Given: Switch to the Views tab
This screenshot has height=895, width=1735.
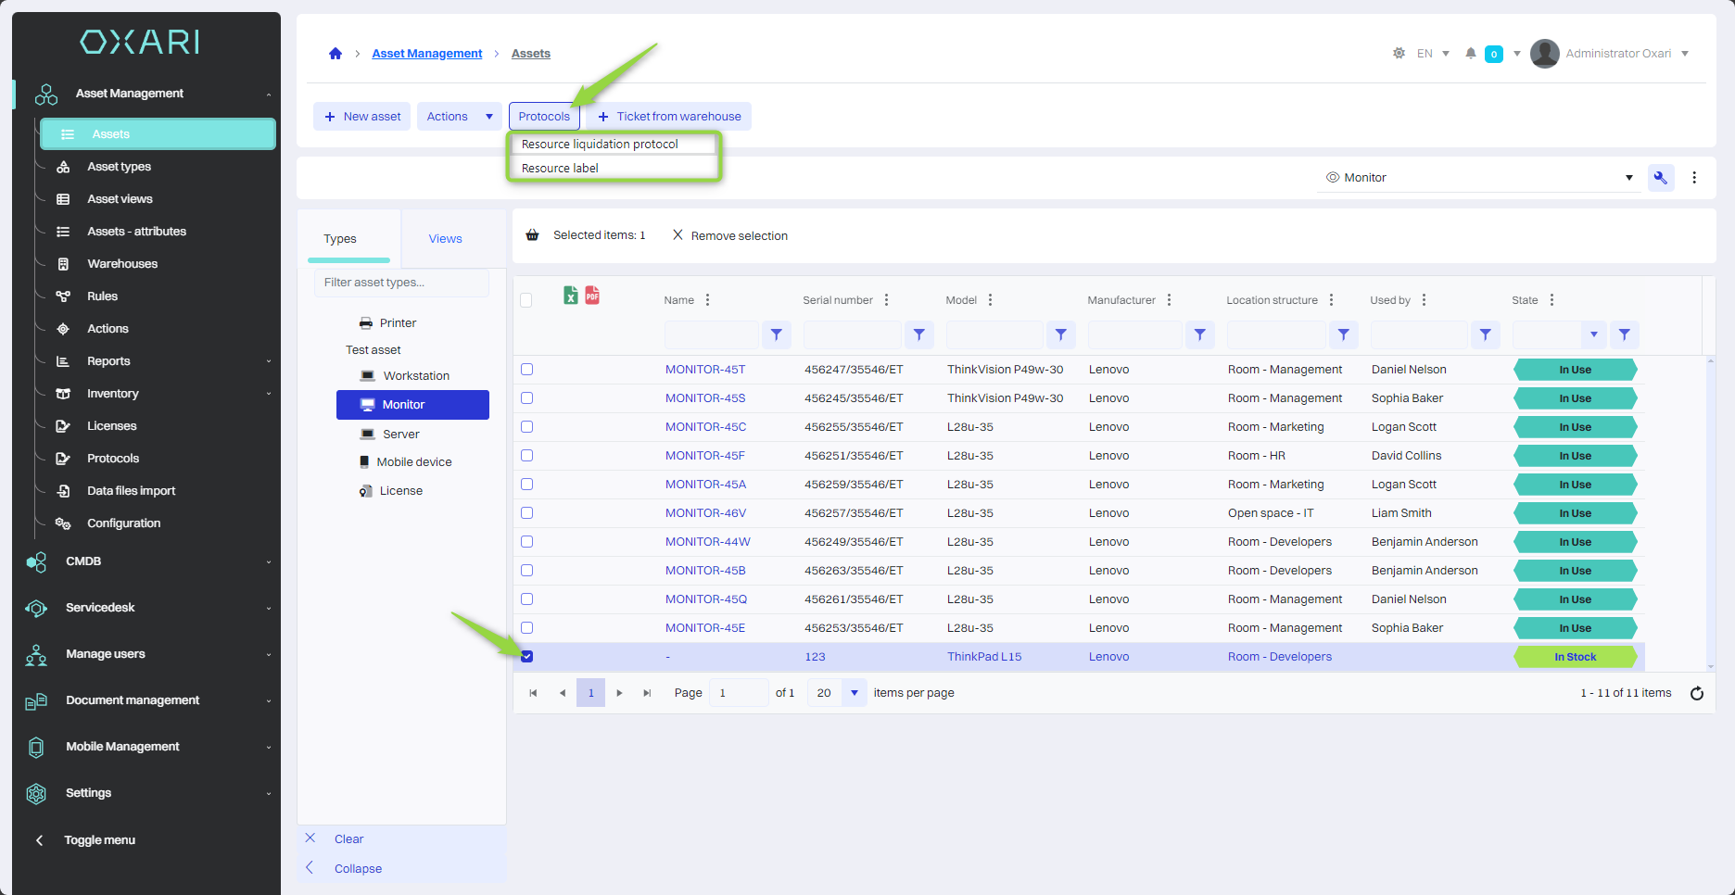Looking at the screenshot, I should pyautogui.click(x=445, y=239).
